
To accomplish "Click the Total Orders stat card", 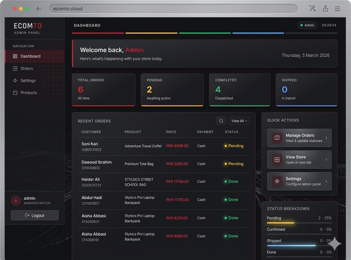I will click(104, 90).
